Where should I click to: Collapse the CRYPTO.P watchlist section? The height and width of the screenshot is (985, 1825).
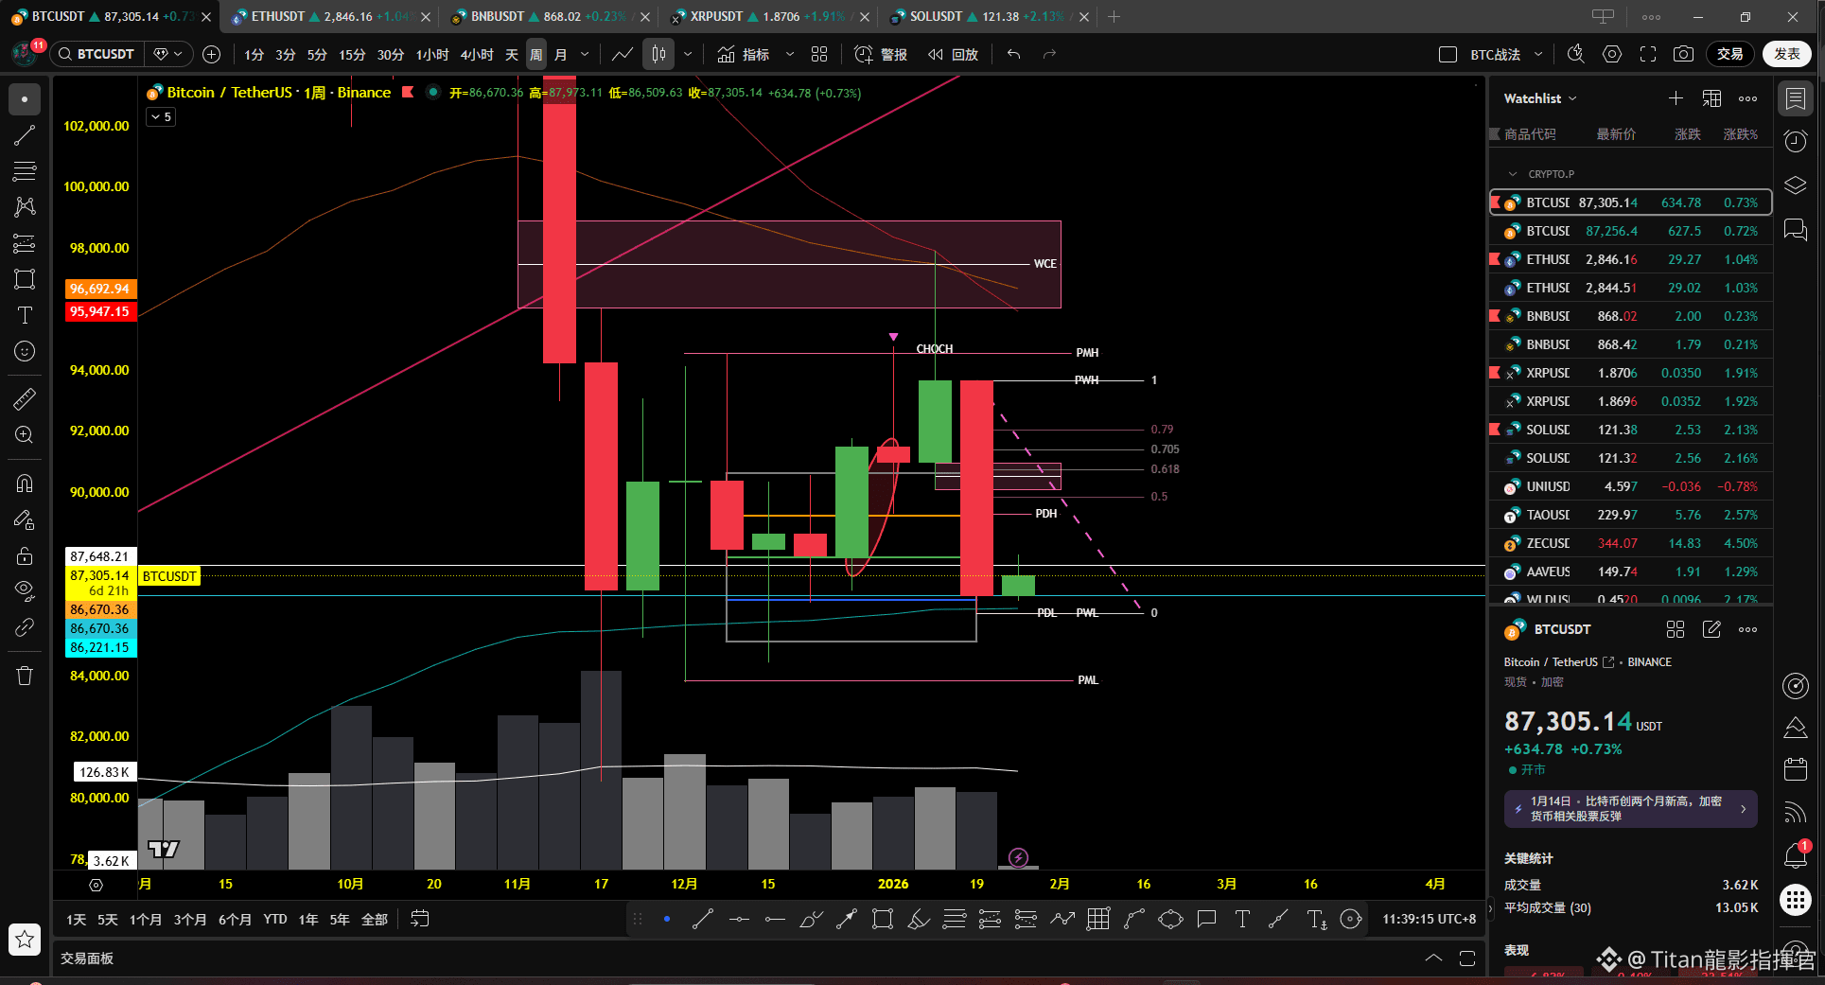(x=1512, y=174)
